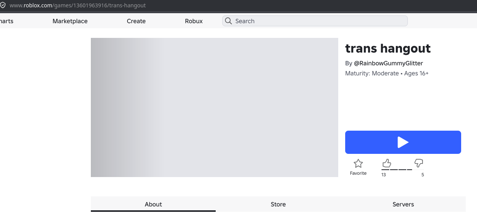Like the game with thumbs up icon

coord(387,163)
